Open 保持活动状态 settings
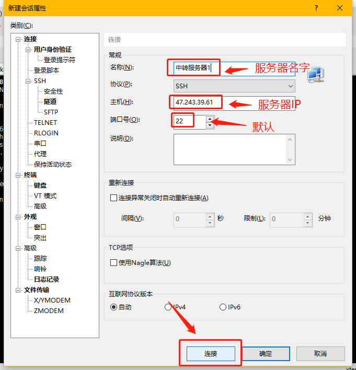 53,165
